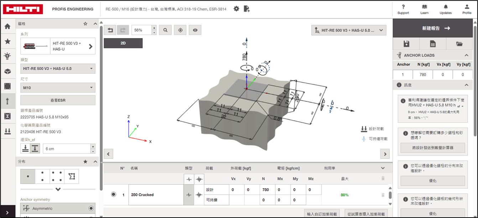Click the embedment depth 6 cm field
Viewport: 478px width, 218px height.
click(67, 149)
